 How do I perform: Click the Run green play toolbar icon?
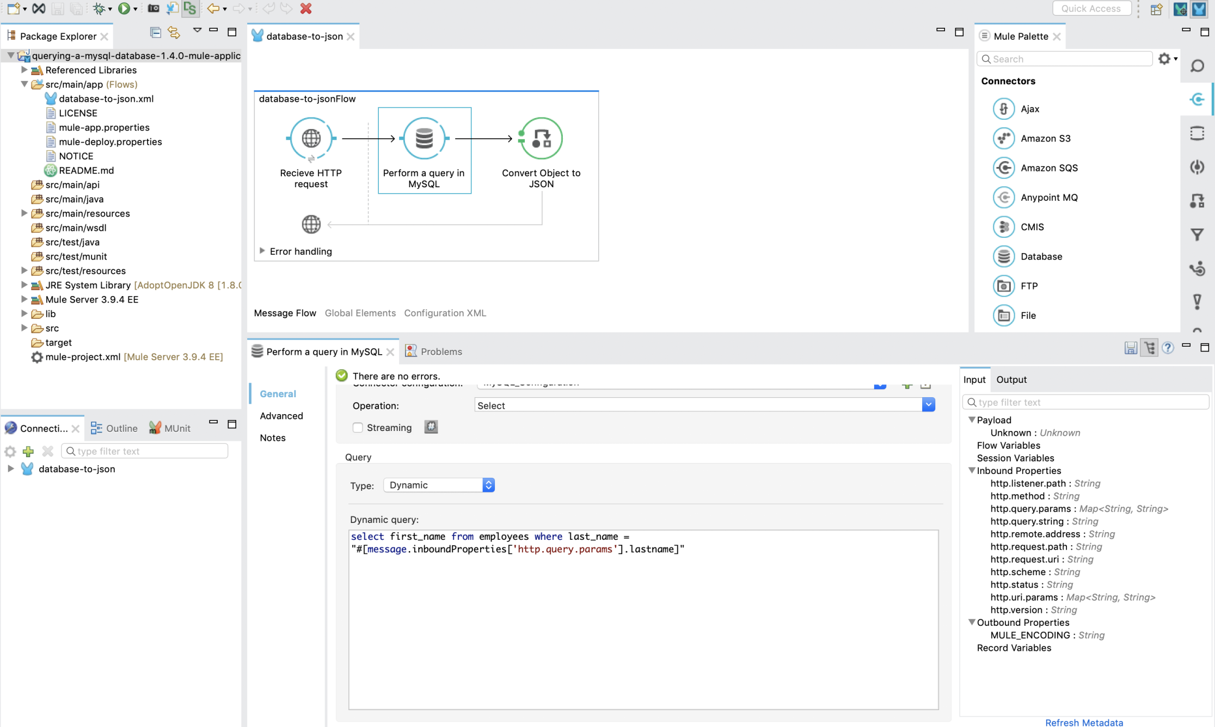124,8
